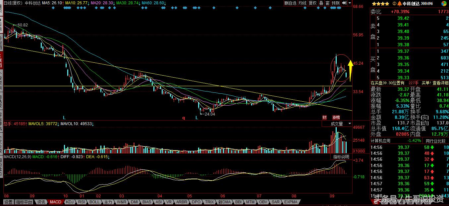The height and width of the screenshot is (206, 449).
Task: Select the BOLL indicator tab
Action: [x=94, y=202]
